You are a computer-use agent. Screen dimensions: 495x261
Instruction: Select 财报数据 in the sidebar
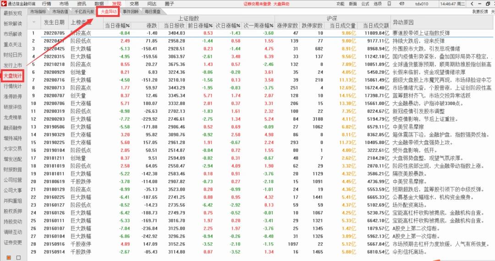click(13, 170)
